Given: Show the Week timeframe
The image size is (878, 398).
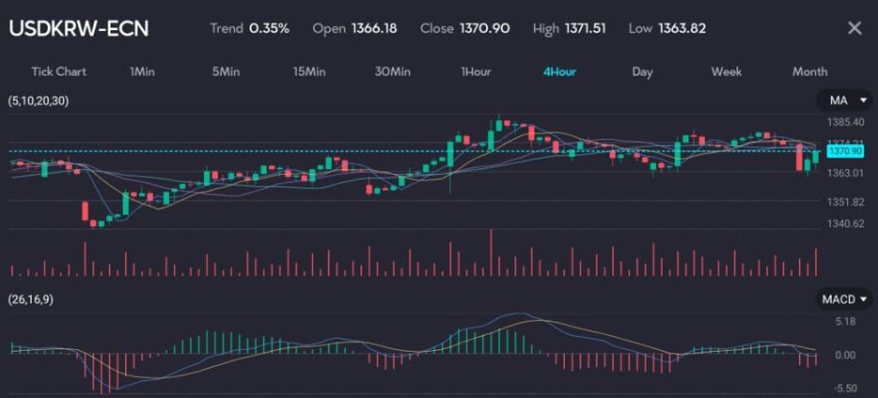Looking at the screenshot, I should [x=726, y=71].
